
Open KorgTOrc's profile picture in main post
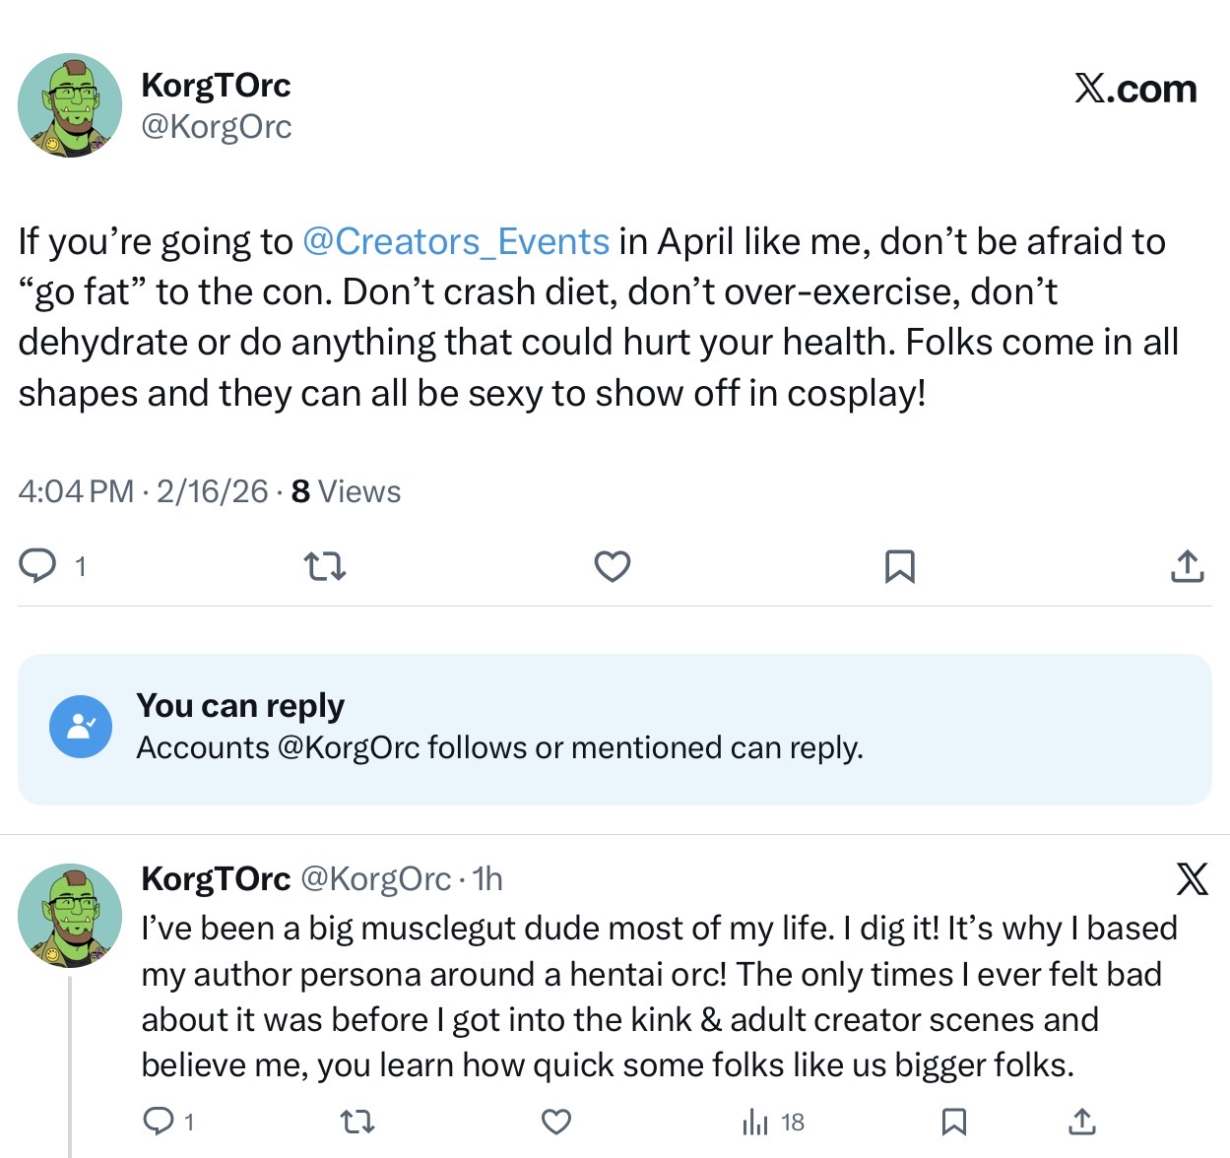[70, 105]
